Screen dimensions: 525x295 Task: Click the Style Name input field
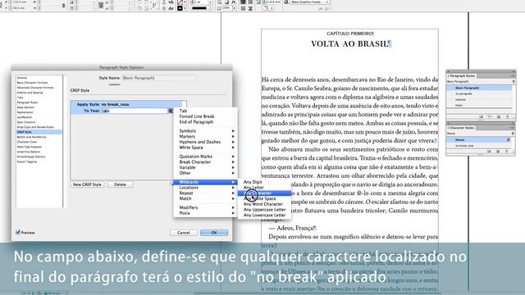(159, 78)
